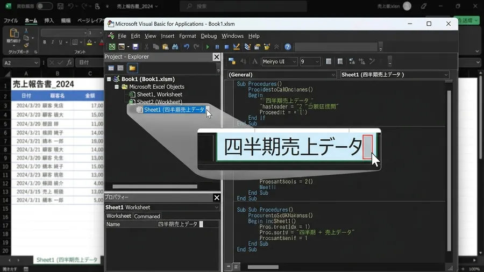Click the Indent lines icon in Edit toolbar

pos(329,61)
